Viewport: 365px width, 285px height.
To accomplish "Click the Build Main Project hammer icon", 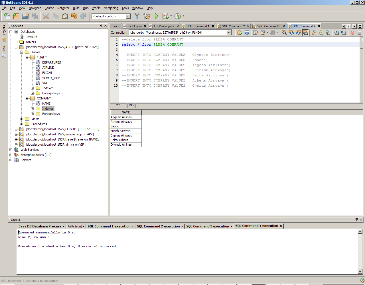I will 137,16.
